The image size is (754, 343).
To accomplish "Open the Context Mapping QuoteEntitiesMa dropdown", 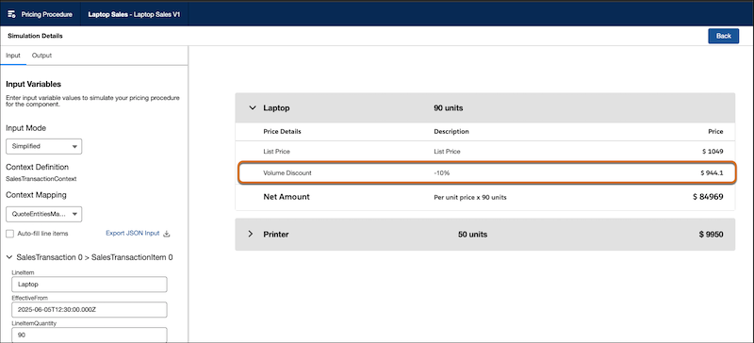I will (43, 214).
